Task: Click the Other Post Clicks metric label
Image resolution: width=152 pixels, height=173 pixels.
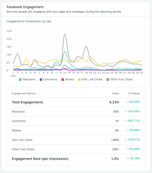Action: tap(23, 149)
